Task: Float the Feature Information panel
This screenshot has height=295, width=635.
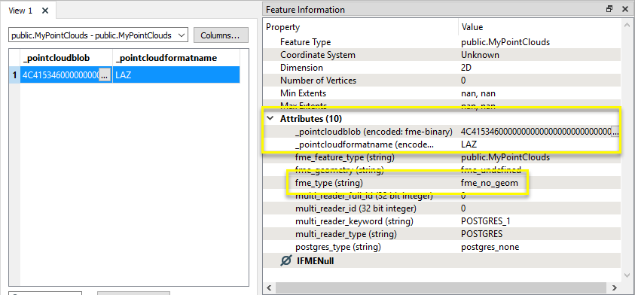Action: pos(610,9)
